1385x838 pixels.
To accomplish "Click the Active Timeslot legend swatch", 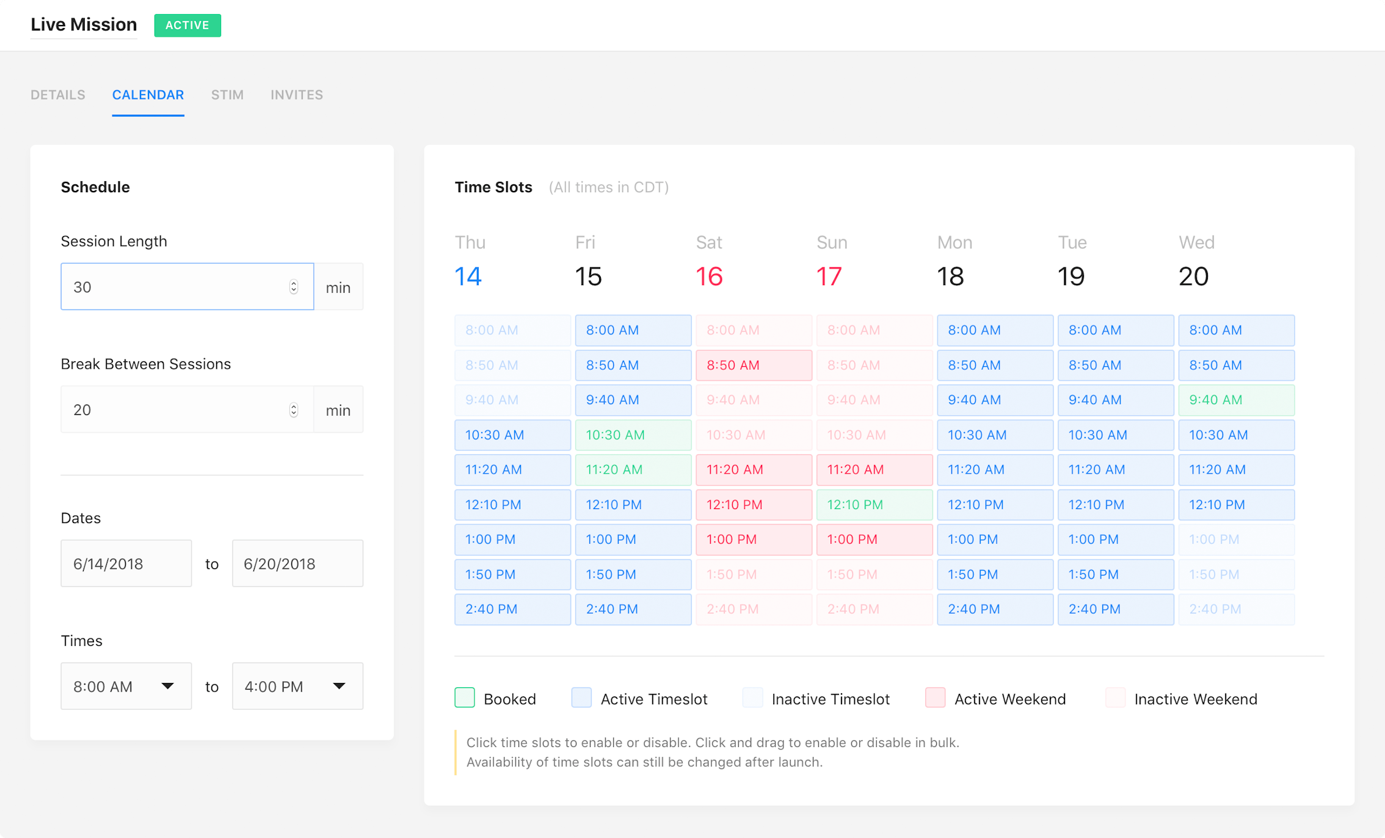I will click(x=581, y=698).
